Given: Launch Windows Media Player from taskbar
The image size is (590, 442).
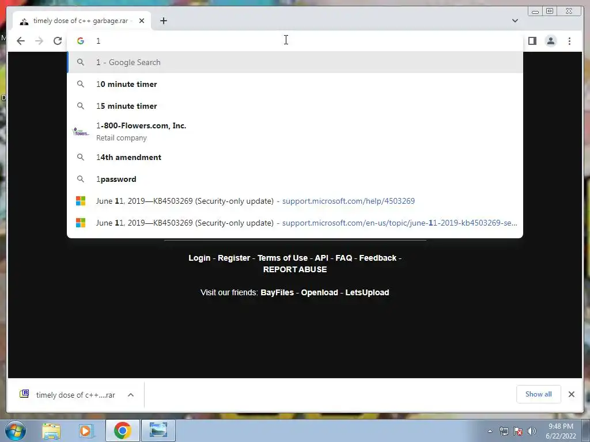Looking at the screenshot, I should pyautogui.click(x=86, y=430).
